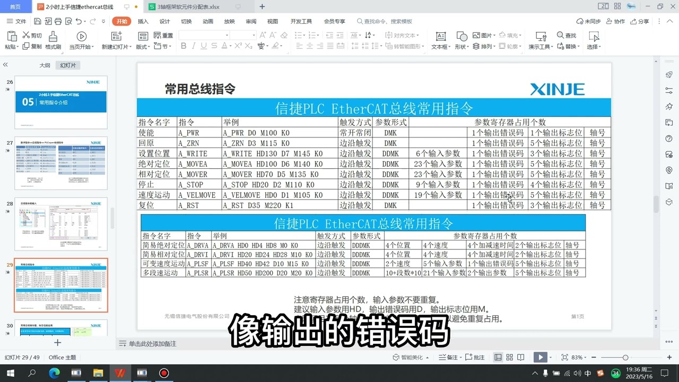Click the 选择 selection tool
The height and width of the screenshot is (382, 679).
[x=594, y=40]
